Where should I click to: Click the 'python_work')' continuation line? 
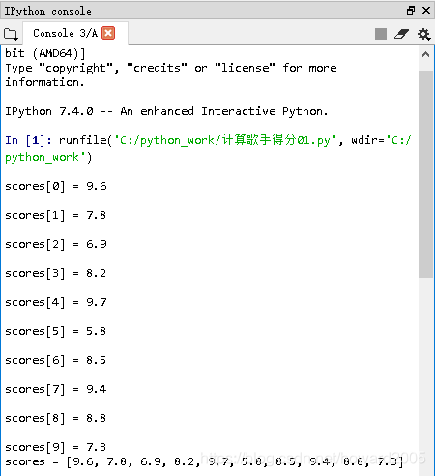48,157
